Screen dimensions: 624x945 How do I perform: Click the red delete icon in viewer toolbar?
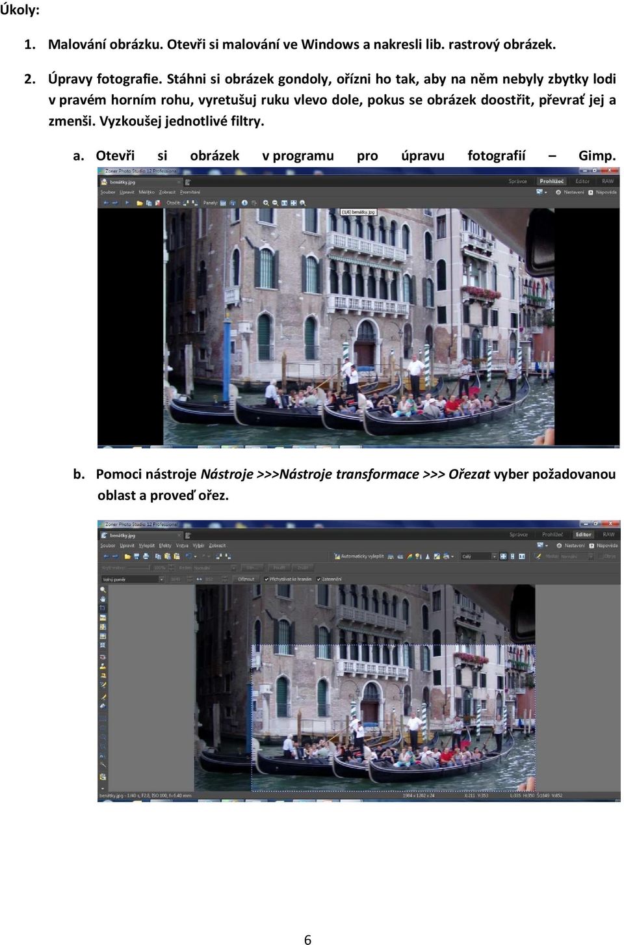pos(158,203)
